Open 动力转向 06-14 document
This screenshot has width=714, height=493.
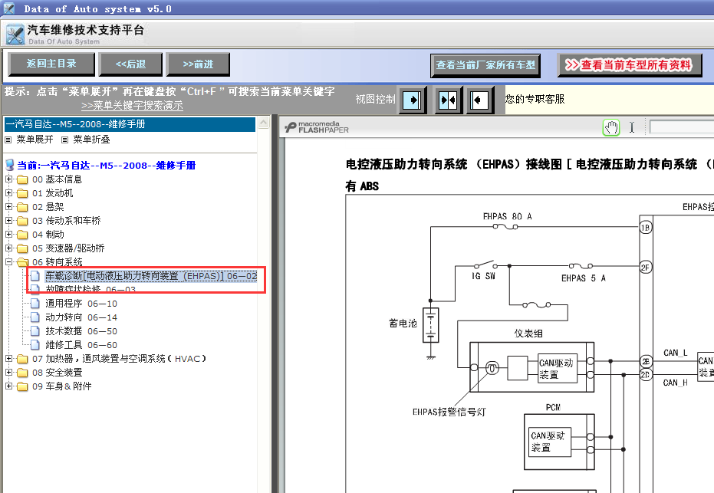tap(81, 317)
